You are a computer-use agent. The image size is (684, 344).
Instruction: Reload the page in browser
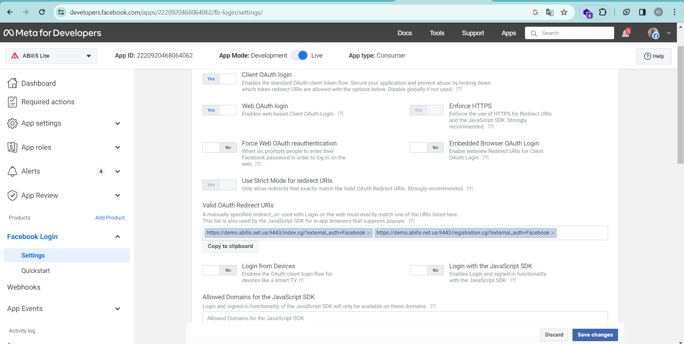coord(42,12)
